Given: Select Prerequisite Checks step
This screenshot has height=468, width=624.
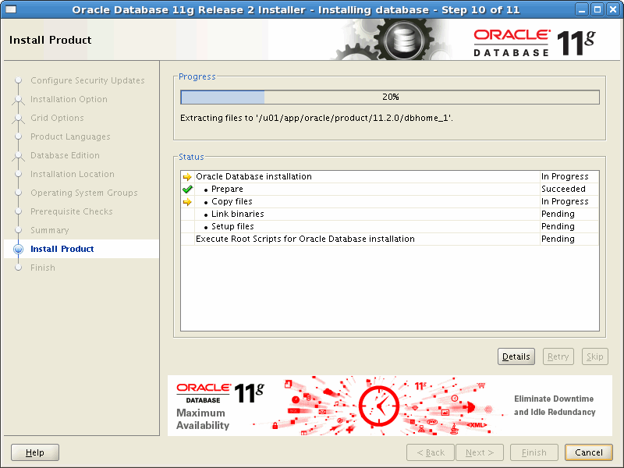Looking at the screenshot, I should (x=72, y=211).
